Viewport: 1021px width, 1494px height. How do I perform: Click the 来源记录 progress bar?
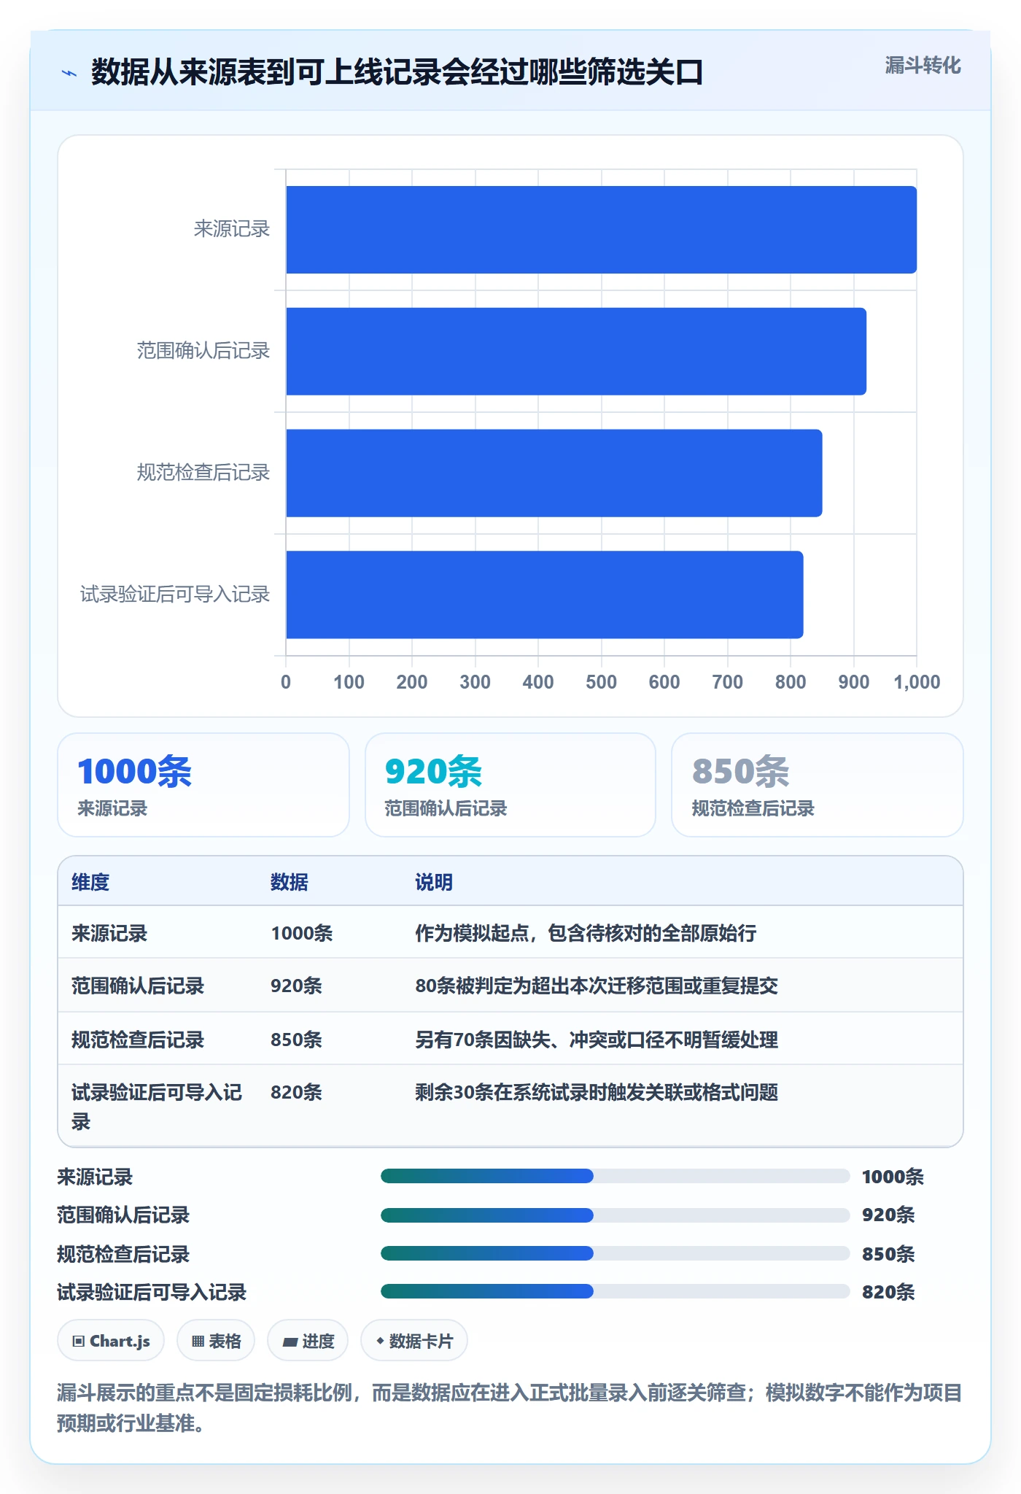[x=616, y=1176]
